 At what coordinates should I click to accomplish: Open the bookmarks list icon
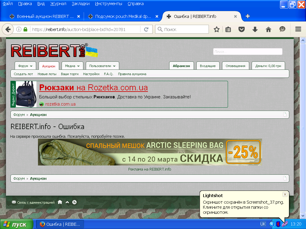click(228, 30)
